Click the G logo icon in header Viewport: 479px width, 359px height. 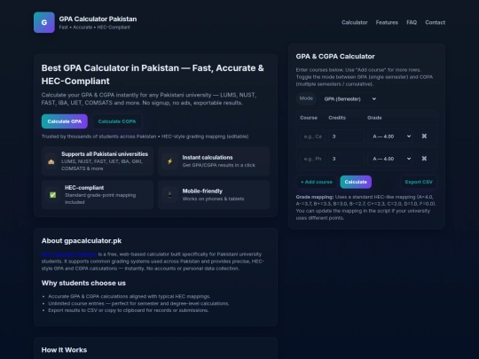tap(44, 22)
